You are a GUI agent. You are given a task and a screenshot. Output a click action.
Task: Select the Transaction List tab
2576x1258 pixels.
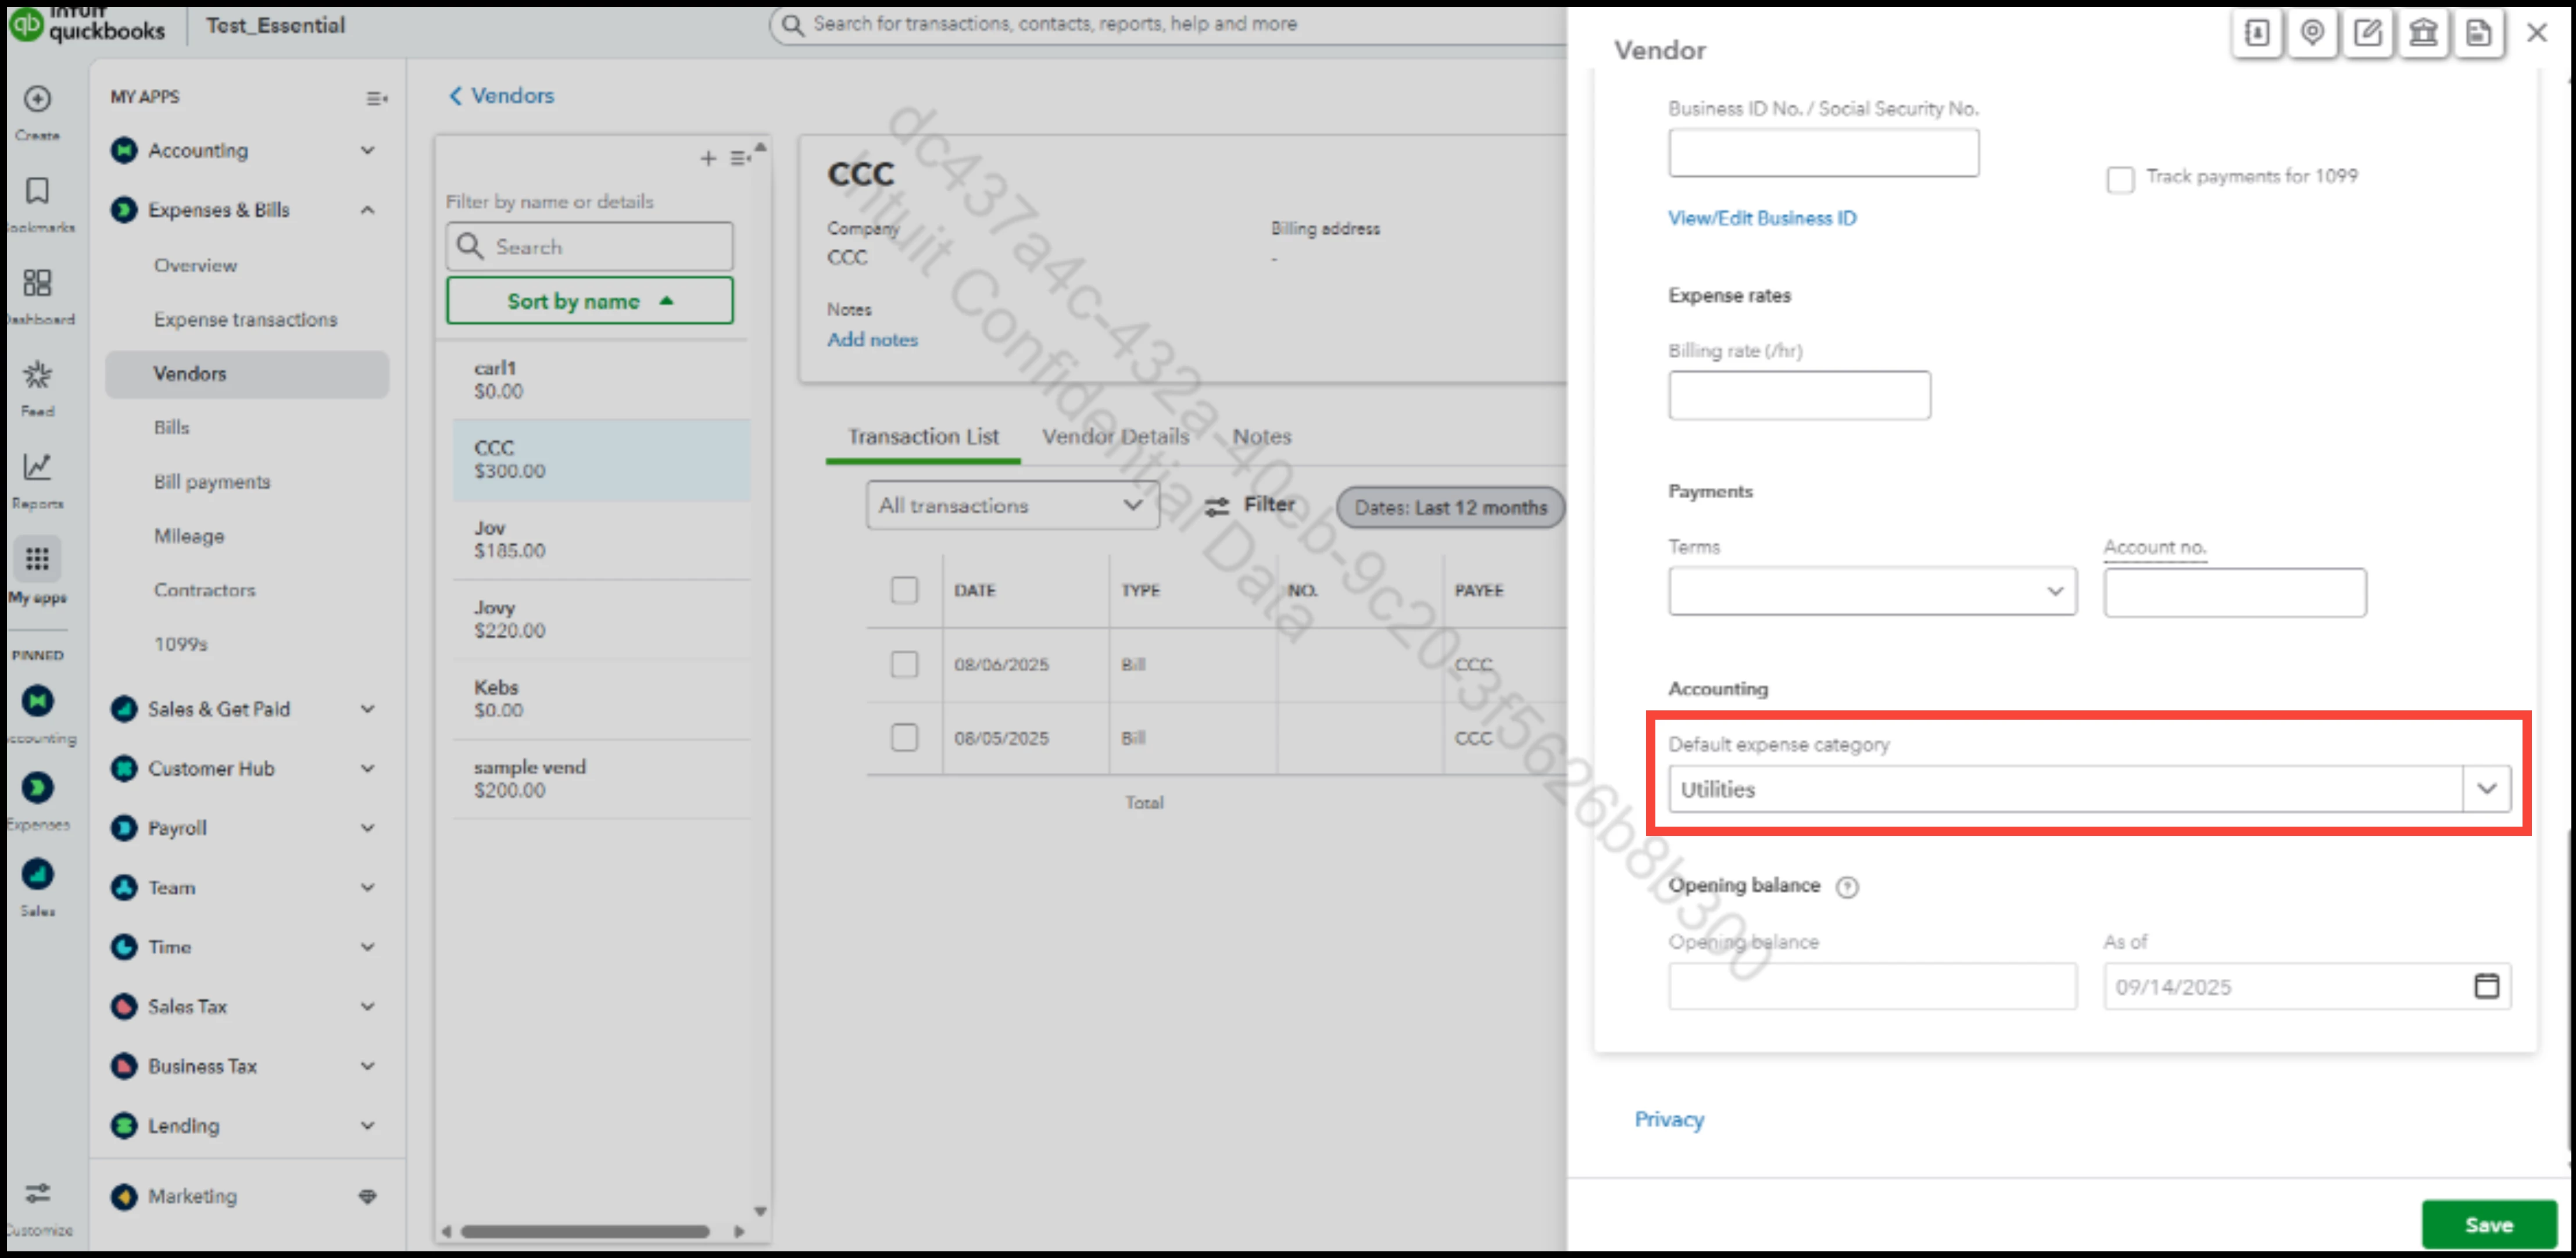point(923,436)
